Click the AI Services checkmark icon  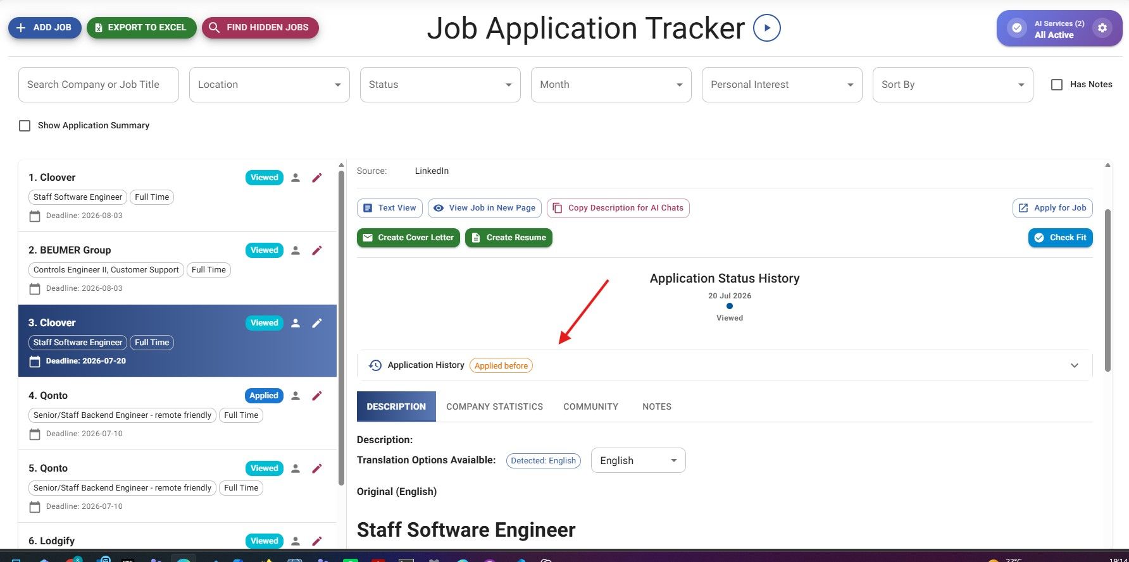(x=1016, y=28)
